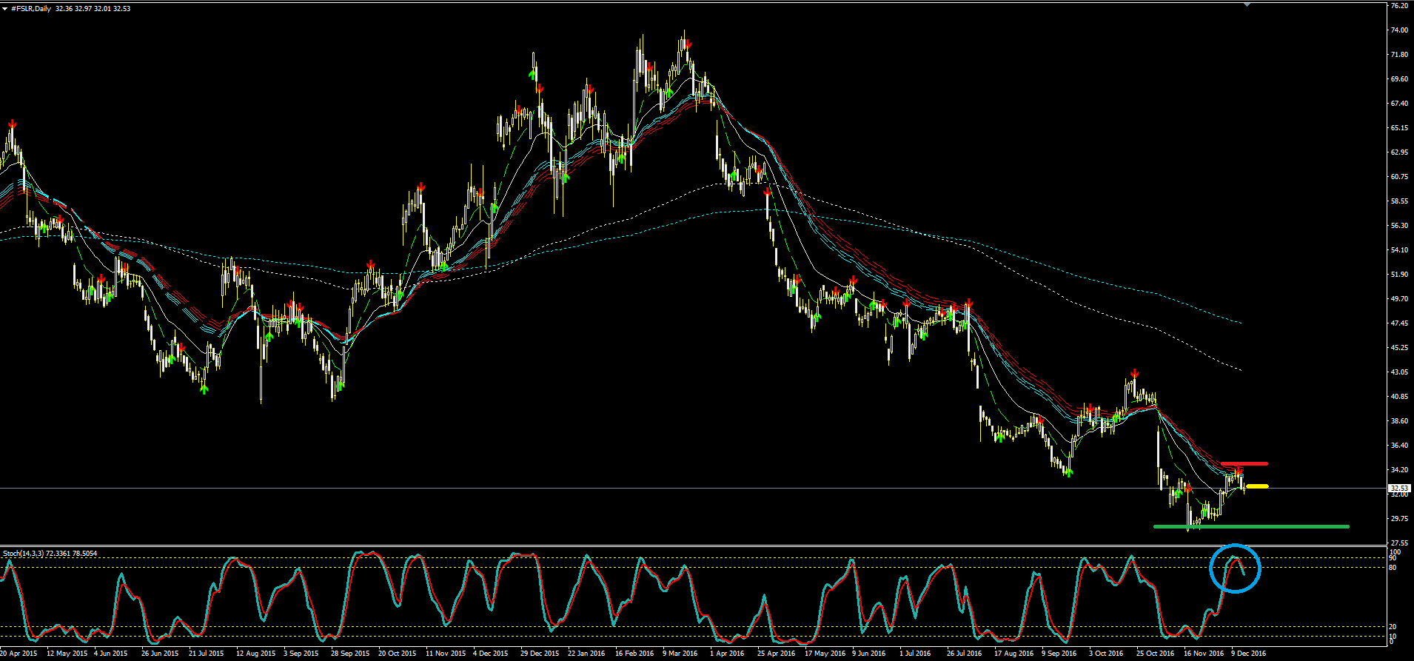Viewport: 1414px width, 661px height.
Task: Click the 27.55 price axis label
Action: [1399, 543]
